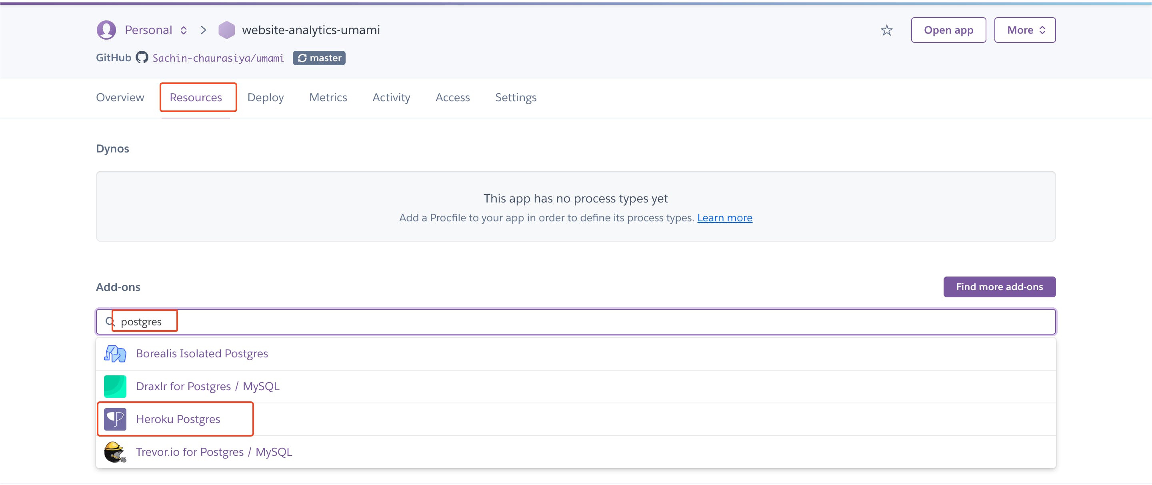Click the Personal account avatar icon
The height and width of the screenshot is (485, 1152).
(x=106, y=30)
